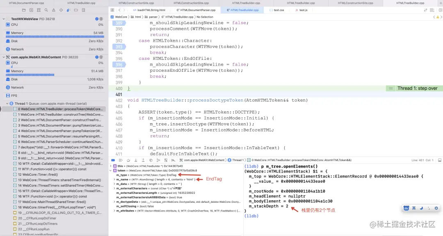Click No Selection in the jump bar
Screen dimensions: 443x236
click(205, 17)
